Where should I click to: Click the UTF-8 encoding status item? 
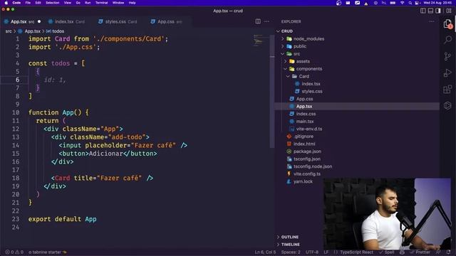point(312,252)
